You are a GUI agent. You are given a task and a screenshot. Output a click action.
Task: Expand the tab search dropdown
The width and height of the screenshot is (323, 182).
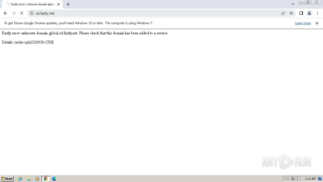point(293,4)
